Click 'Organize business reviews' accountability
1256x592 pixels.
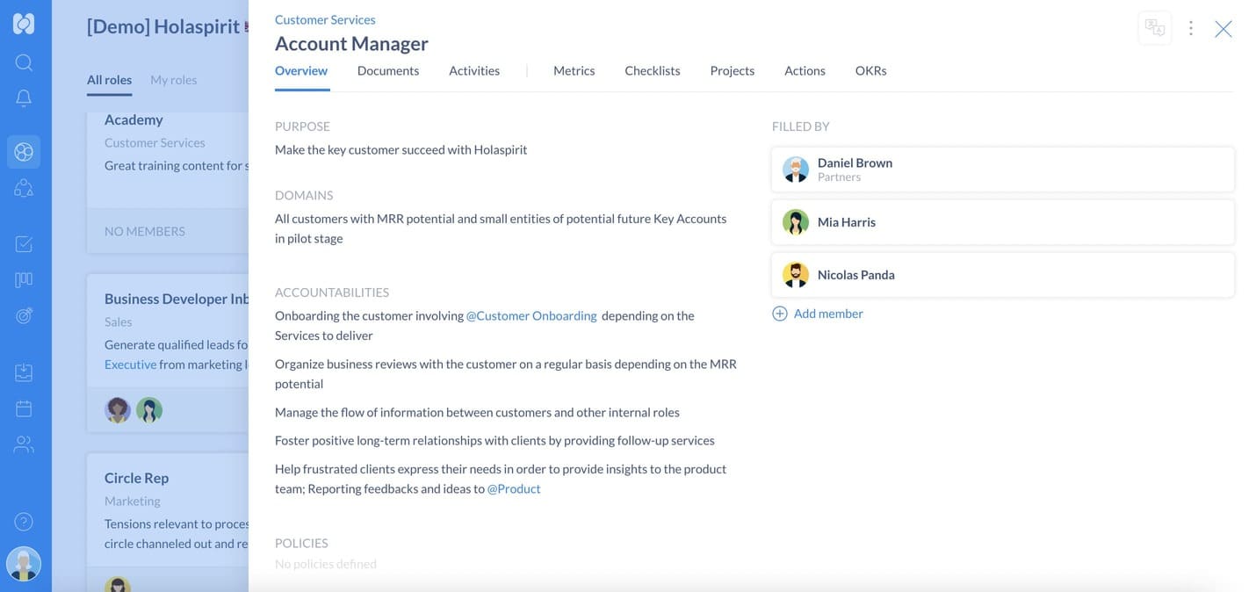(x=506, y=373)
